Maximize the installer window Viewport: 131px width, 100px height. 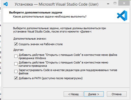[115, 3]
